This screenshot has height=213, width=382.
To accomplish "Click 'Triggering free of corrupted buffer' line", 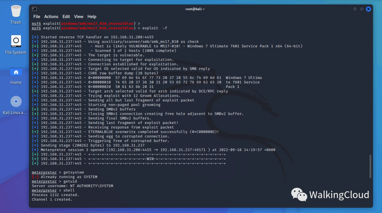I will coord(101,141).
